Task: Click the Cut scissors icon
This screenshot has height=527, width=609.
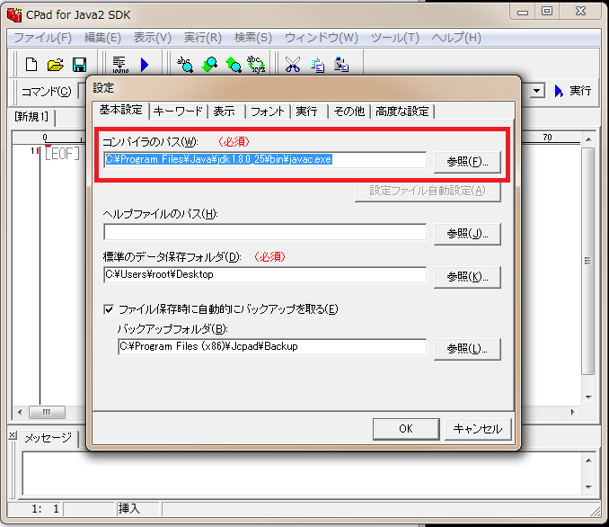Action: (292, 64)
